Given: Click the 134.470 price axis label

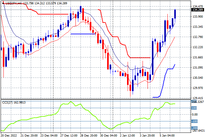Looking at the screenshot, I should tap(198, 6).
